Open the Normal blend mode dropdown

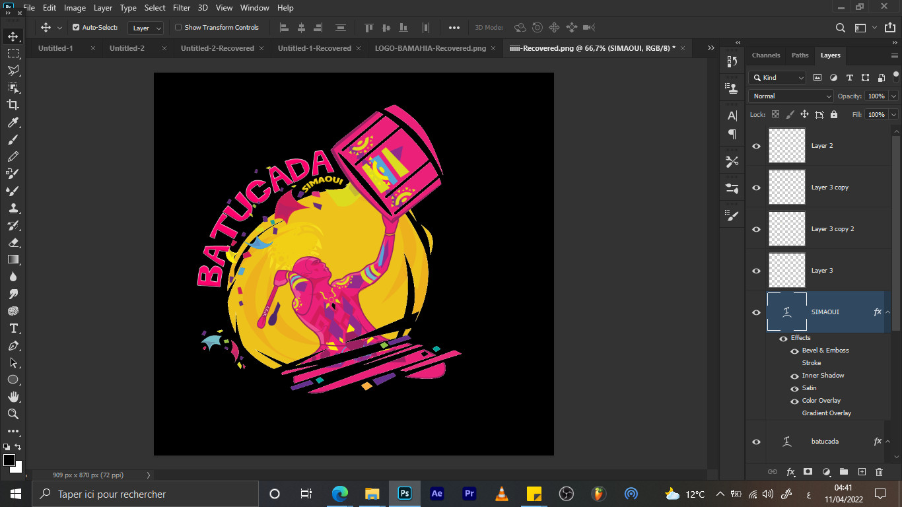pyautogui.click(x=791, y=96)
